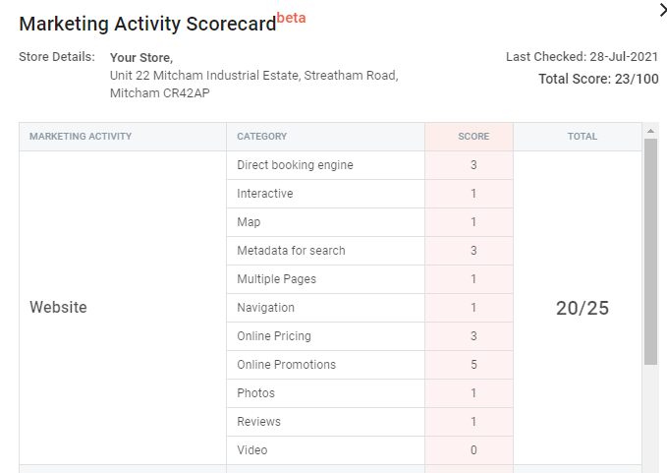Click the Multiple Pages row

coord(369,279)
